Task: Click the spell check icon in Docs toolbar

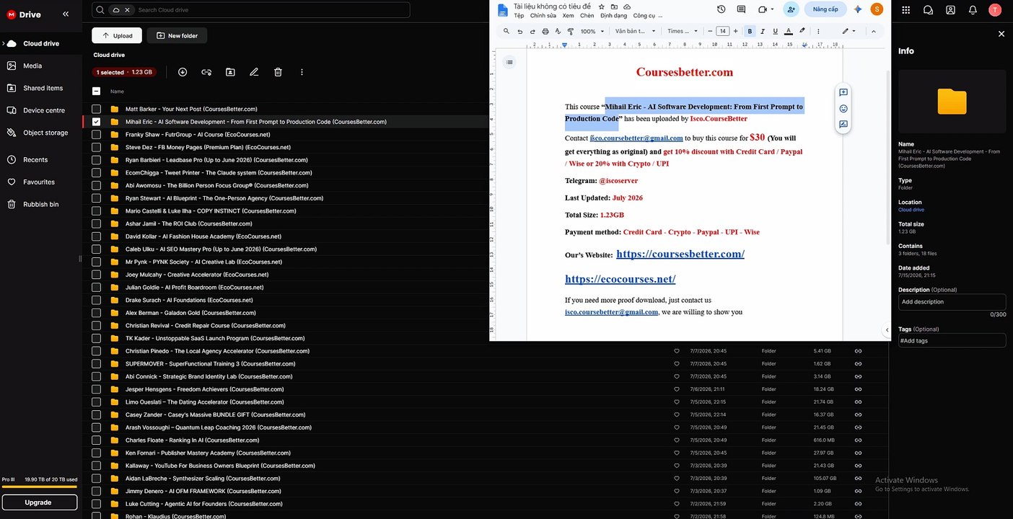Action: tap(558, 31)
